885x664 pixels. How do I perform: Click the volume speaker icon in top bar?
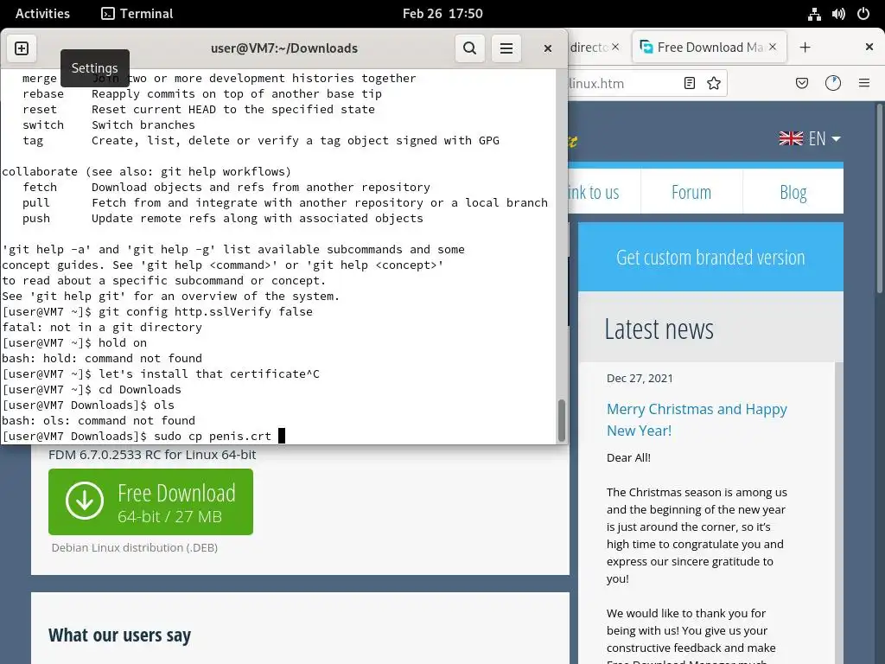(x=838, y=14)
